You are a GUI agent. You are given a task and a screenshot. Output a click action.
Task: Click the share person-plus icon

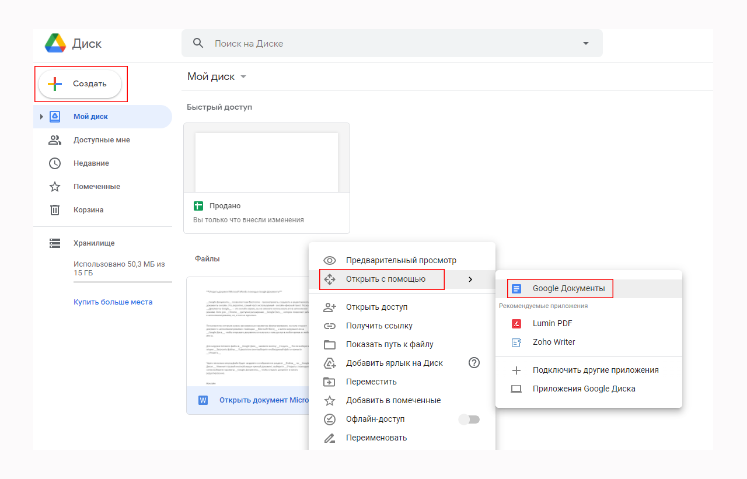tap(330, 307)
